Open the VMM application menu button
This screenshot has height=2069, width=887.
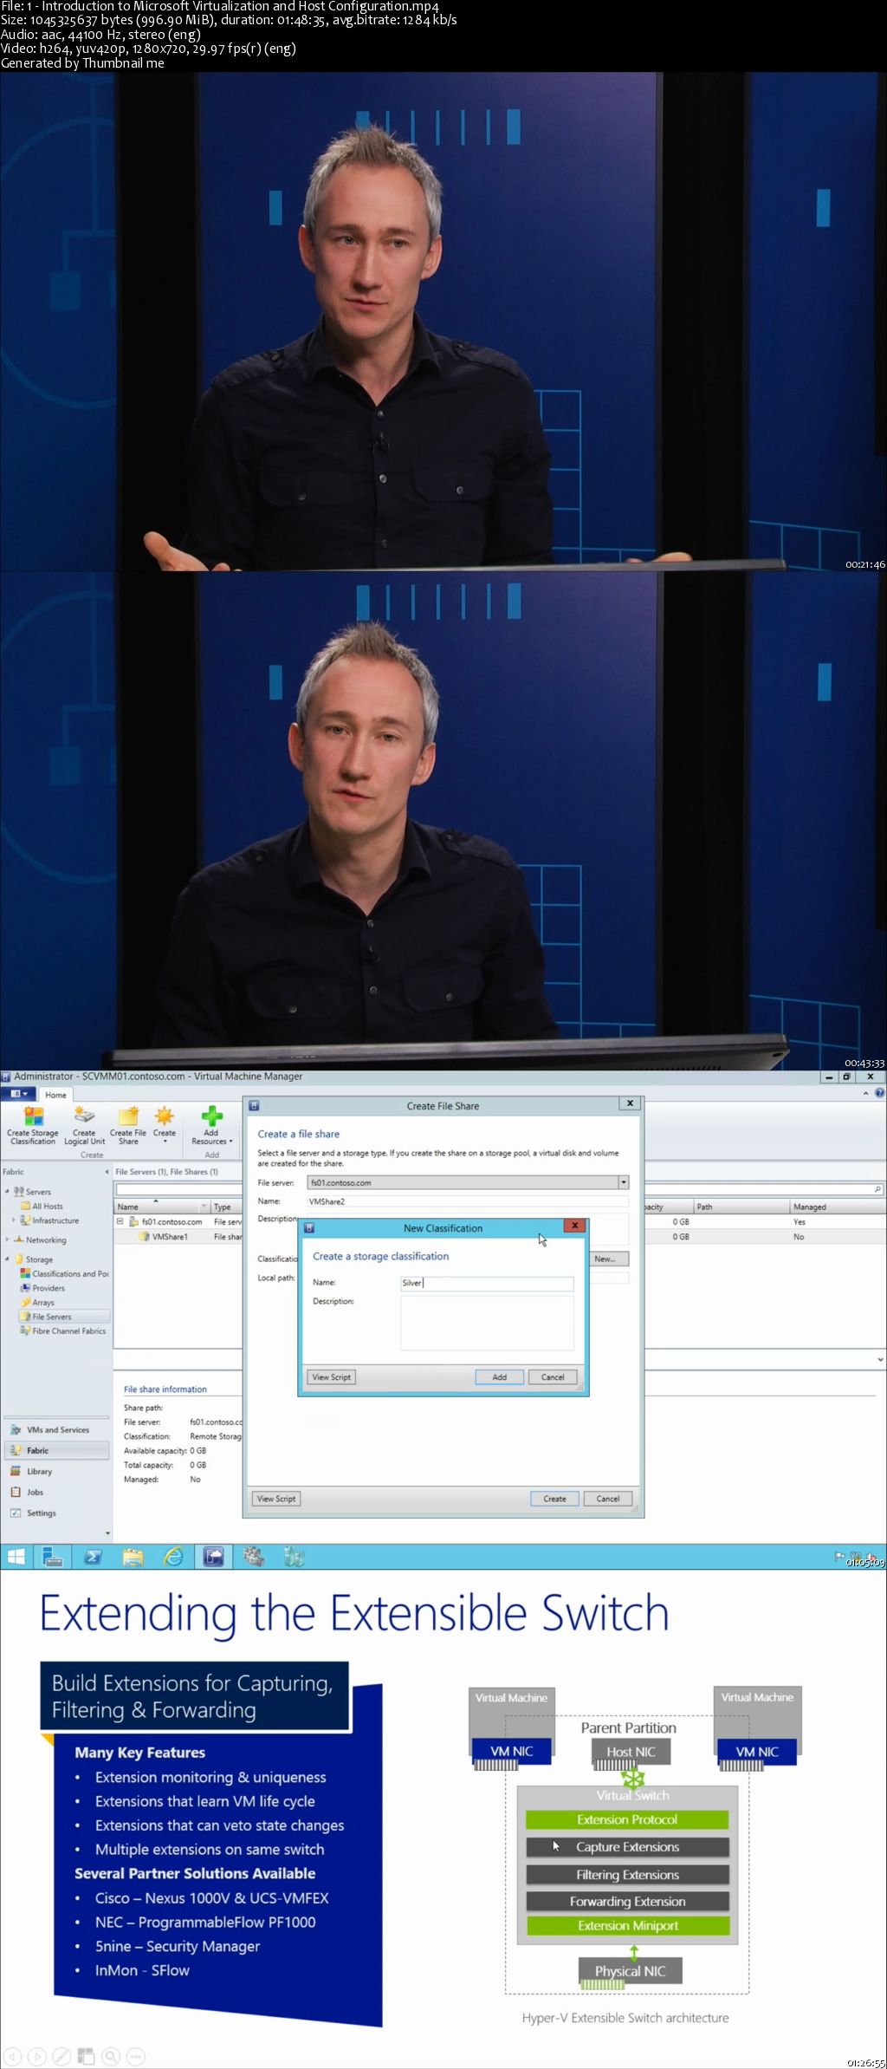tap(18, 1094)
